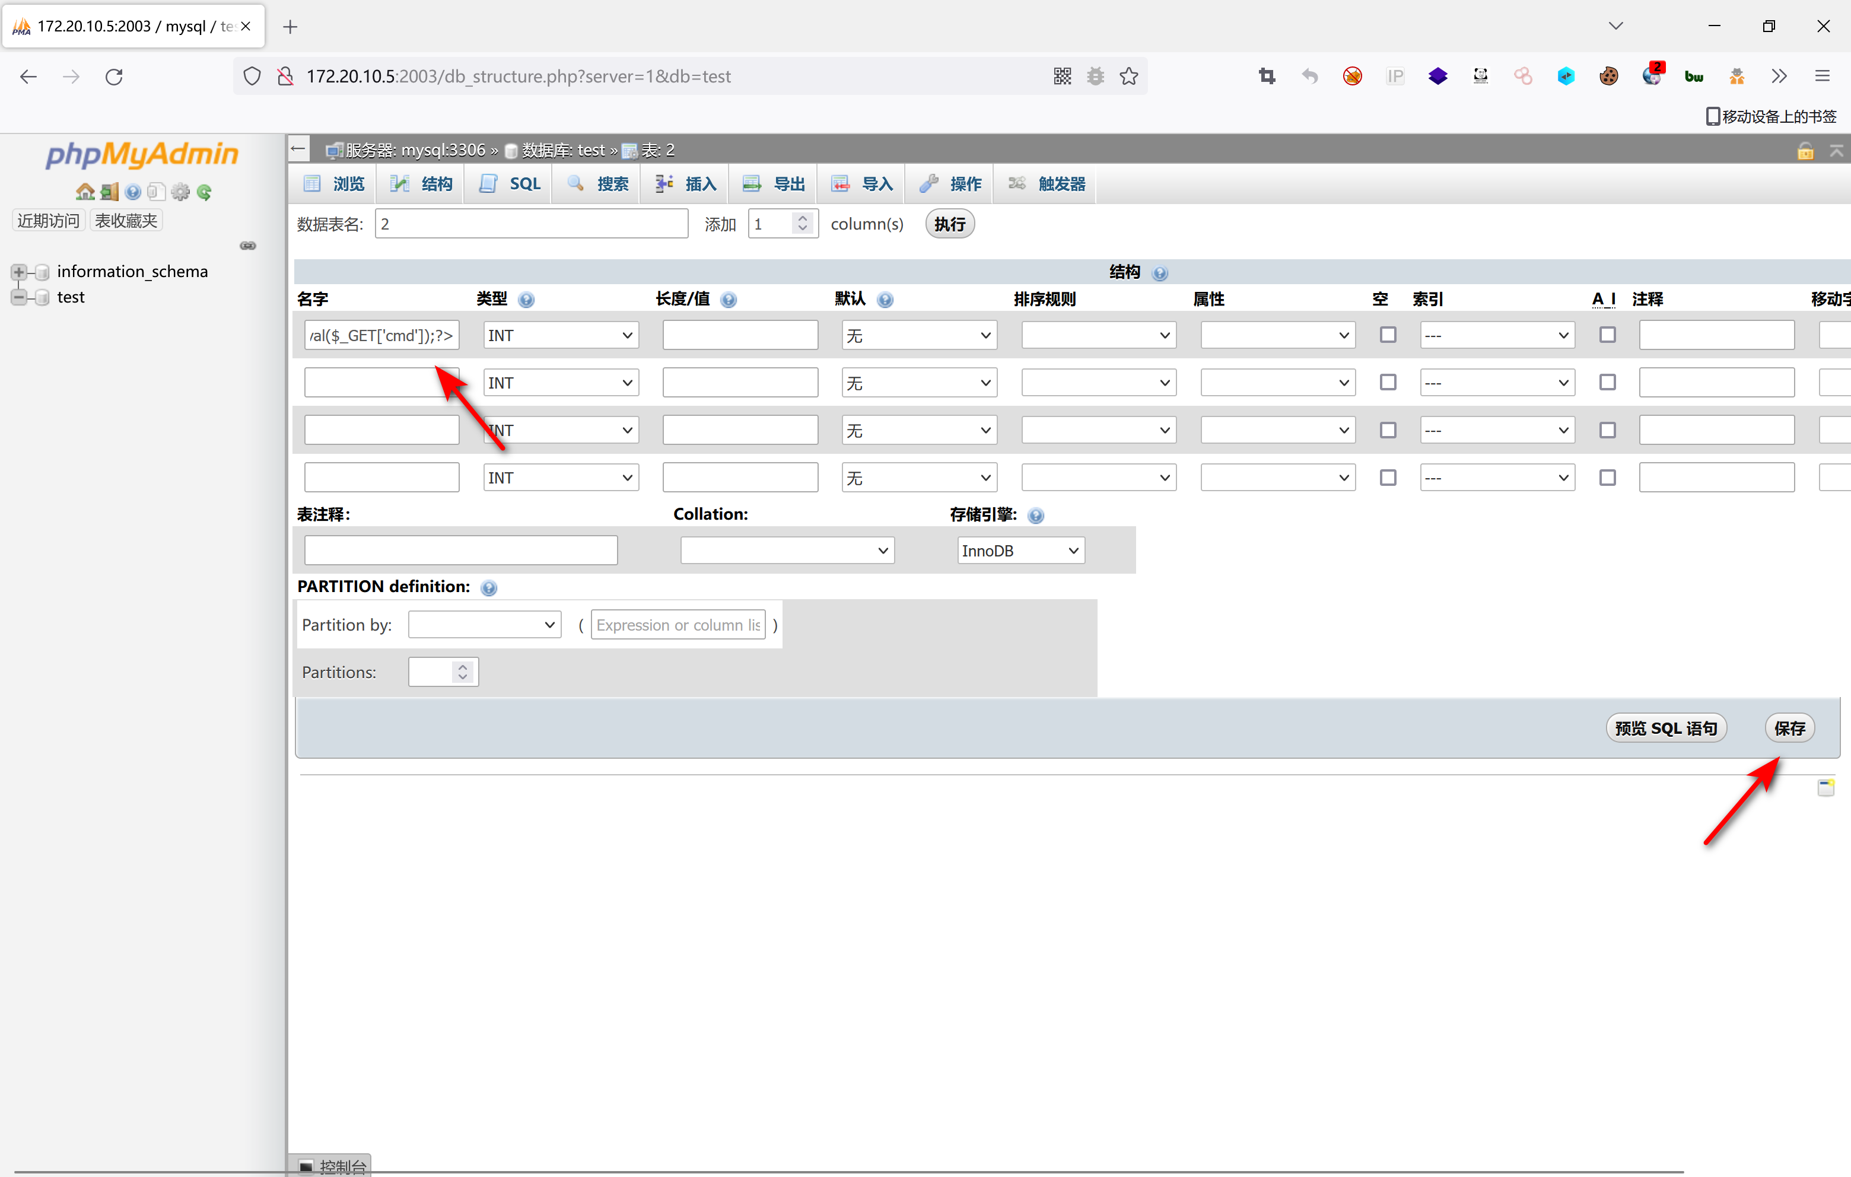The height and width of the screenshot is (1177, 1851).
Task: Expand the information_schema database tree node
Action: coord(19,271)
